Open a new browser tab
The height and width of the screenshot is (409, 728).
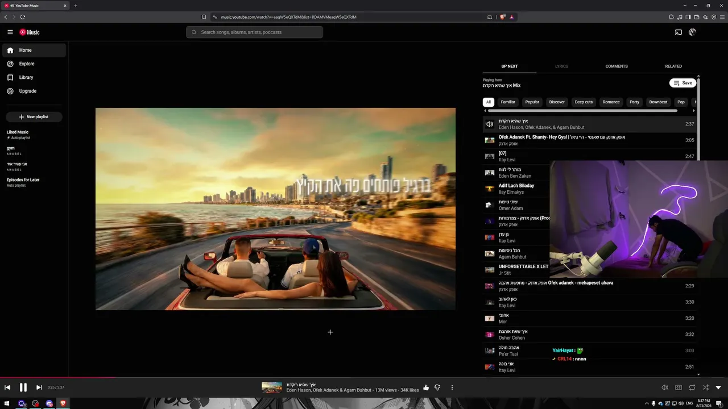coord(76,6)
